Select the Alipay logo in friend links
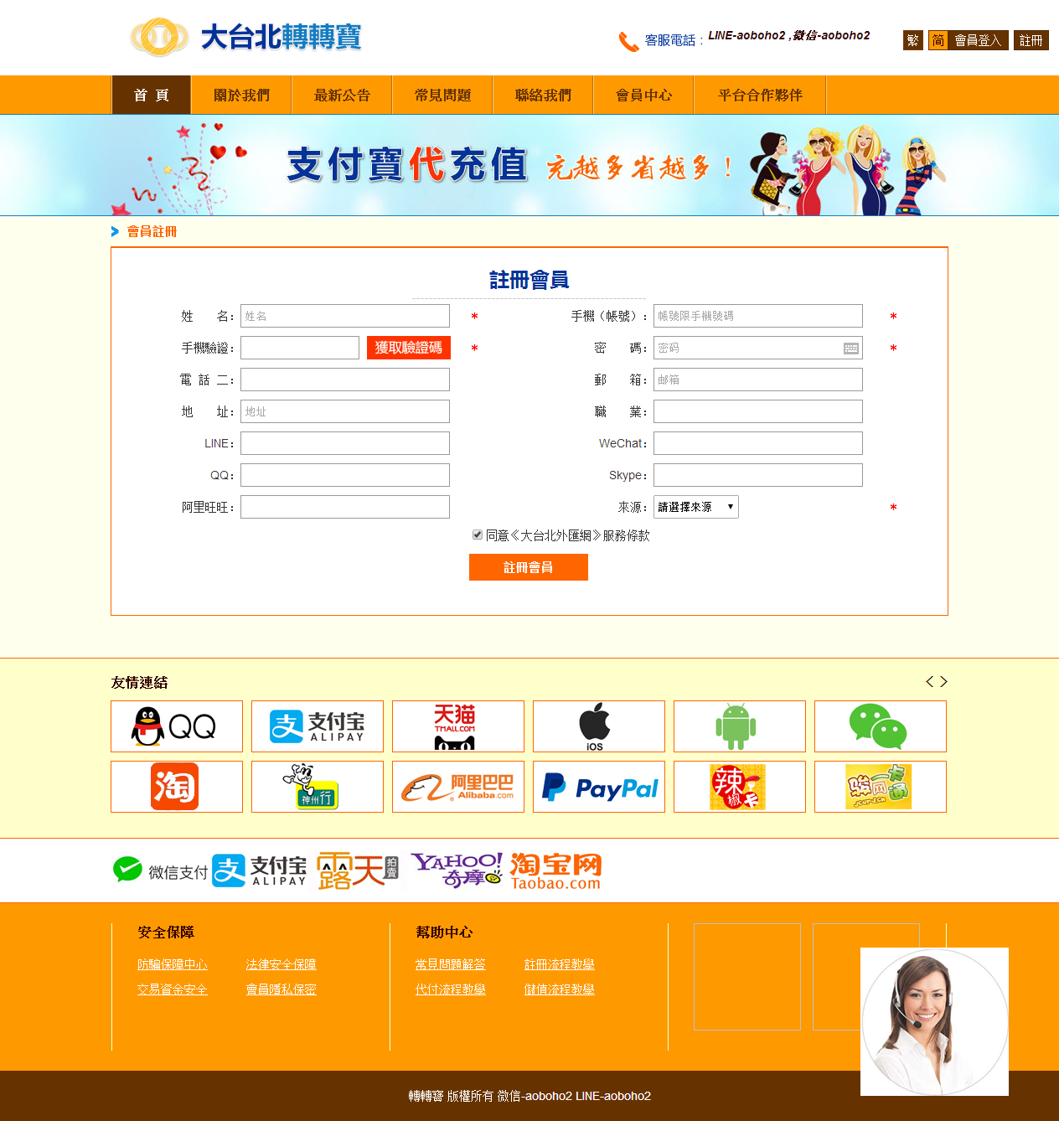This screenshot has width=1059, height=1121. coord(317,726)
